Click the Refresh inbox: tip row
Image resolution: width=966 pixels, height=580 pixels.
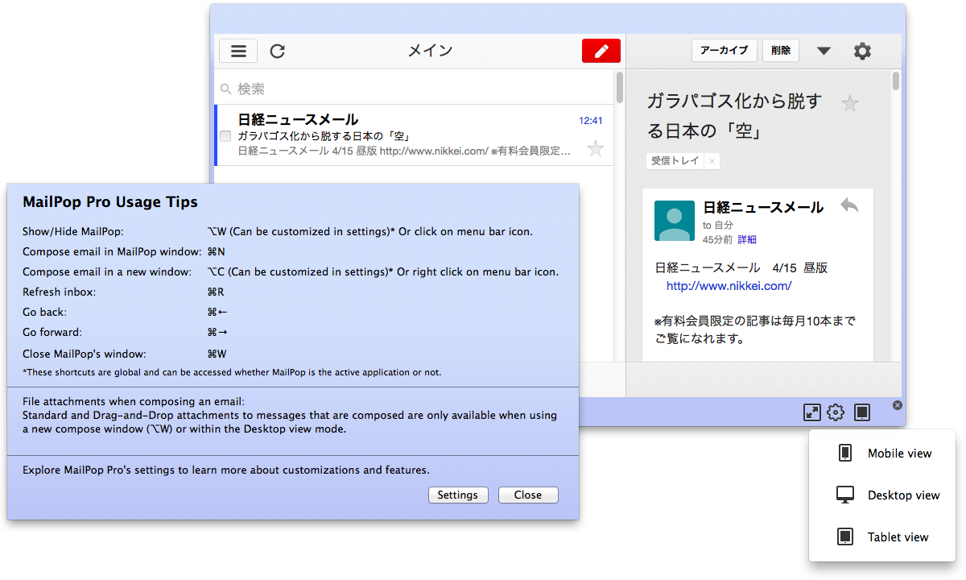point(124,292)
